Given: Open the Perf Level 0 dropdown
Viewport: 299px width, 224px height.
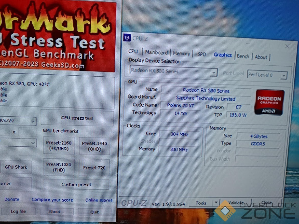Looking at the screenshot, I should coord(267,75).
